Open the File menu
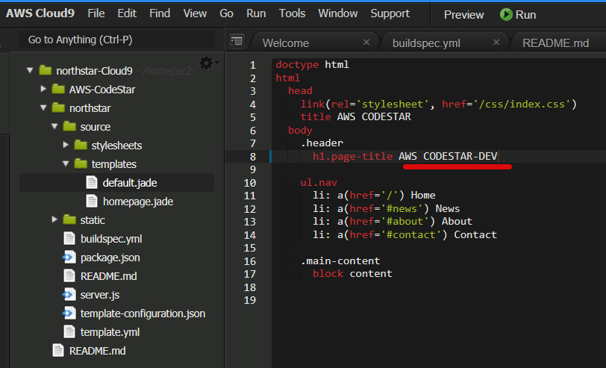 (96, 13)
